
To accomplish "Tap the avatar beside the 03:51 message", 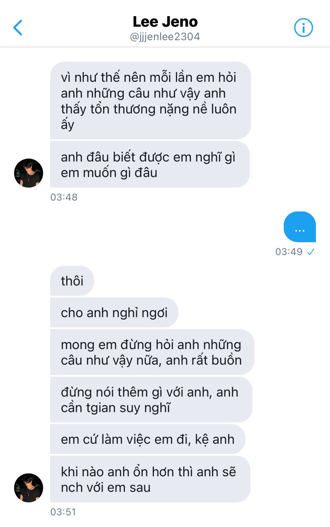I will (28, 488).
